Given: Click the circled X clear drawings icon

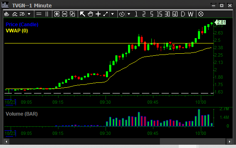Looking at the screenshot, I should click(201, 14).
